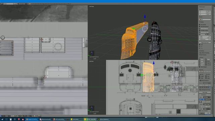Toggle the Outline Selected checkbox
This screenshot has width=215, height=121.
pyautogui.click(x=200, y=29)
